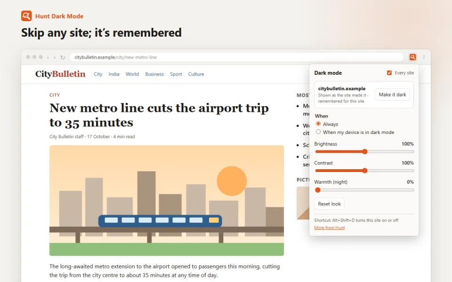Open the City navigation menu item

coord(98,74)
